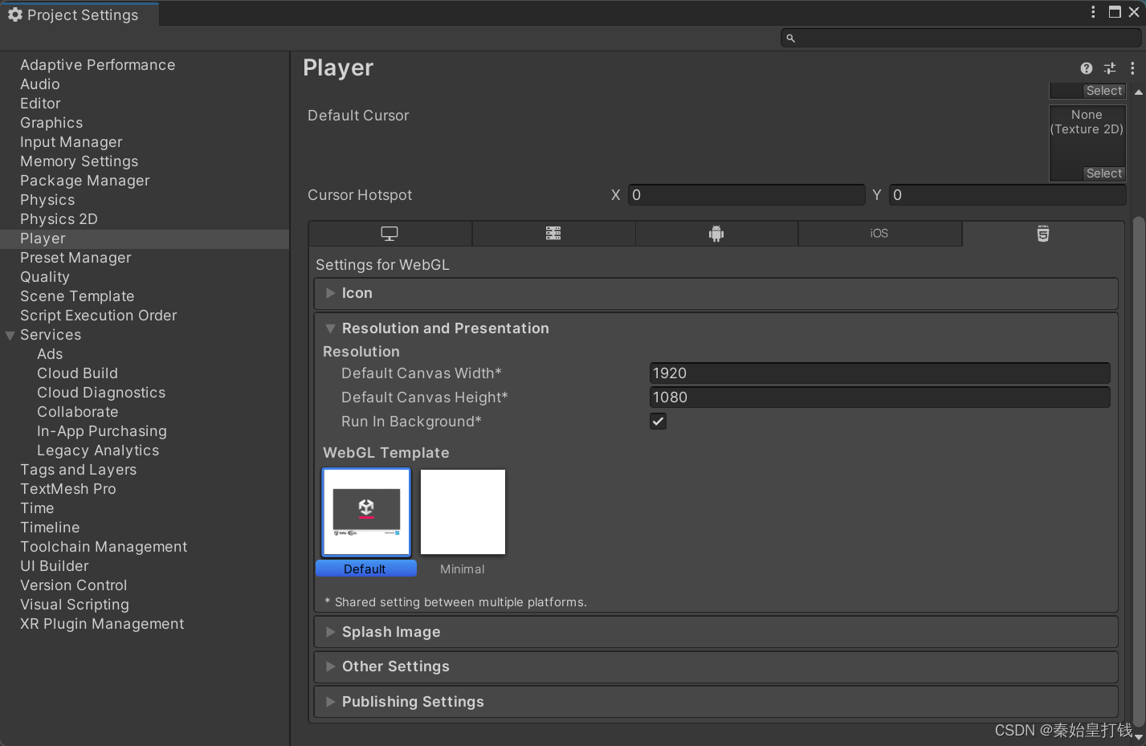Expand the Icon section

point(716,293)
